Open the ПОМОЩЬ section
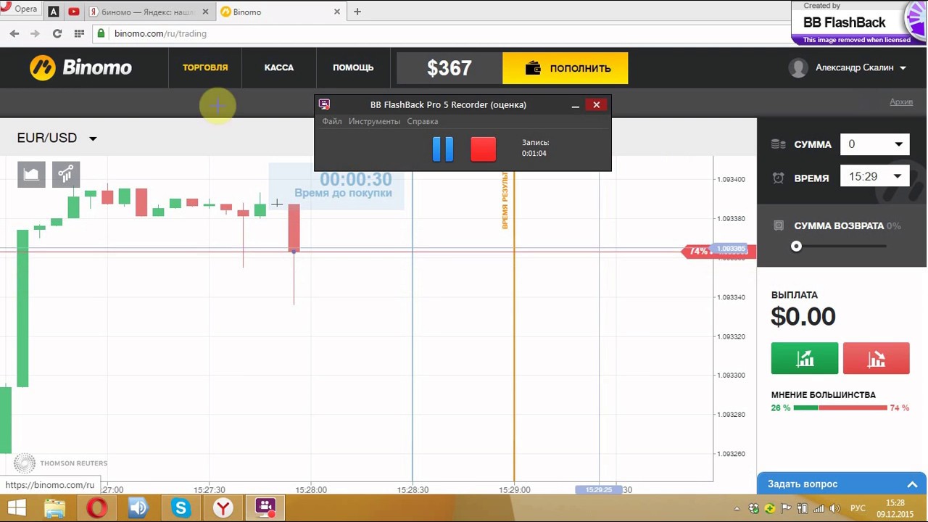928x522 pixels. click(353, 67)
